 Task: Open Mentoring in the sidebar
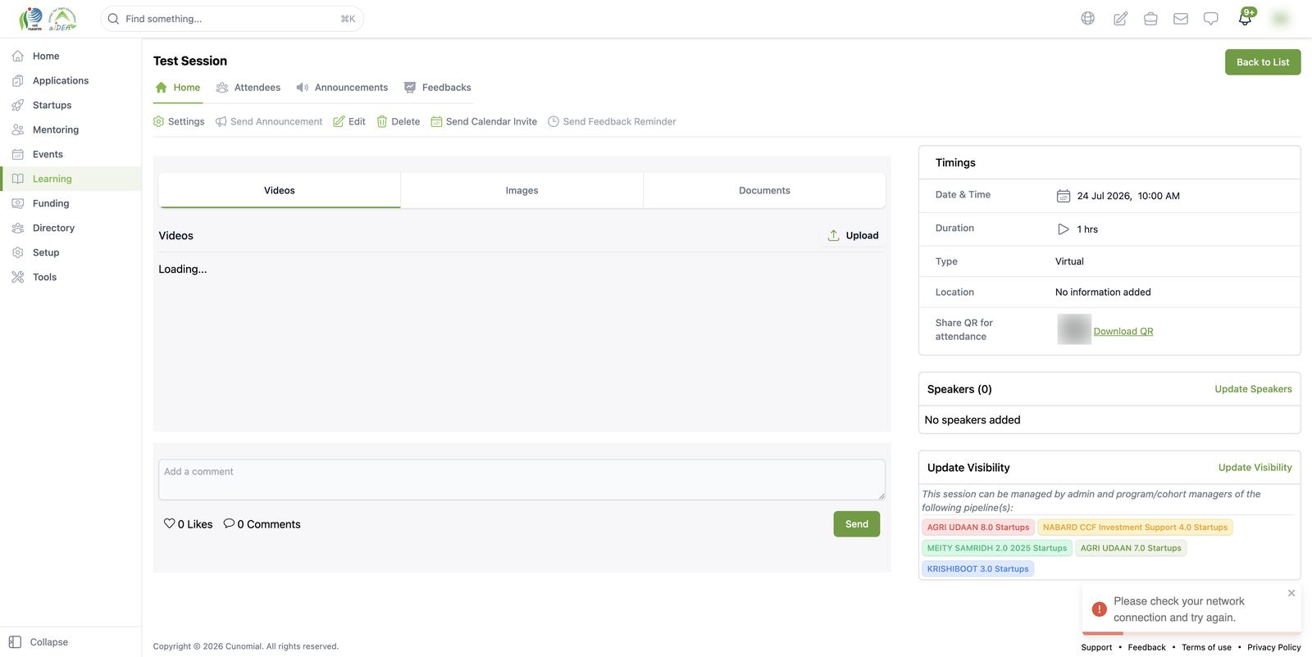point(71,129)
